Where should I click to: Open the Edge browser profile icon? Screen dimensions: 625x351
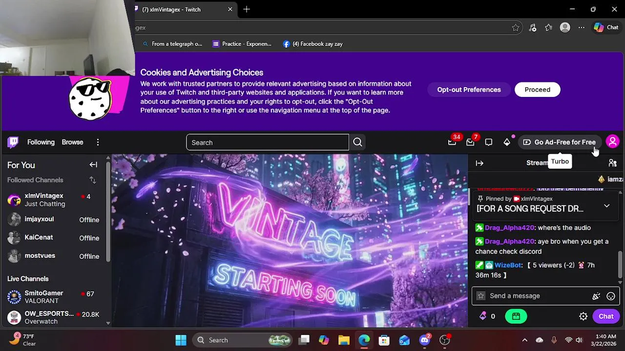click(x=565, y=28)
